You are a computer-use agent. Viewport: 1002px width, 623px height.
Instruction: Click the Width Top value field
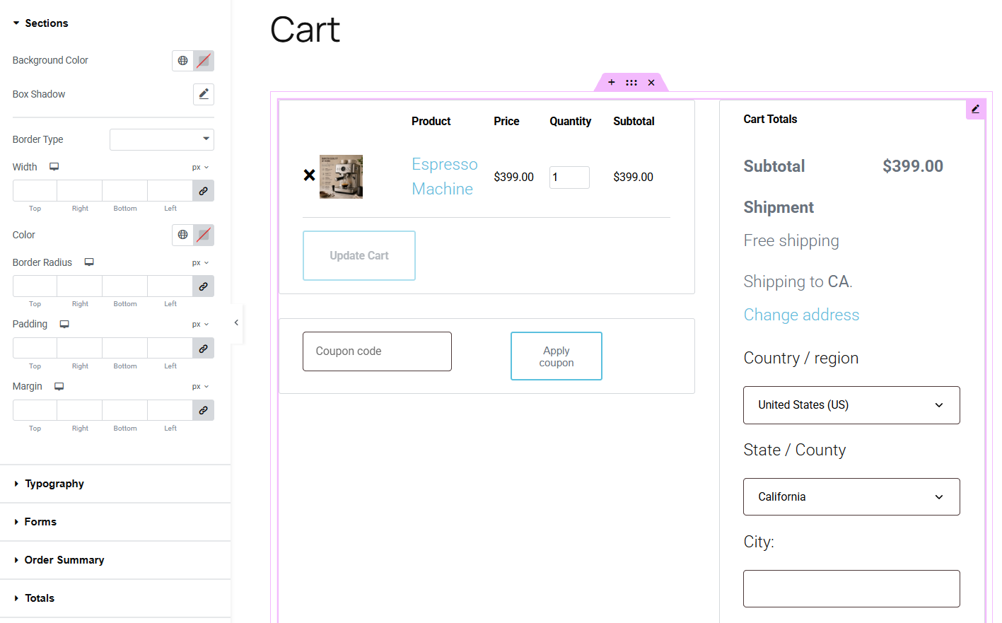point(35,191)
